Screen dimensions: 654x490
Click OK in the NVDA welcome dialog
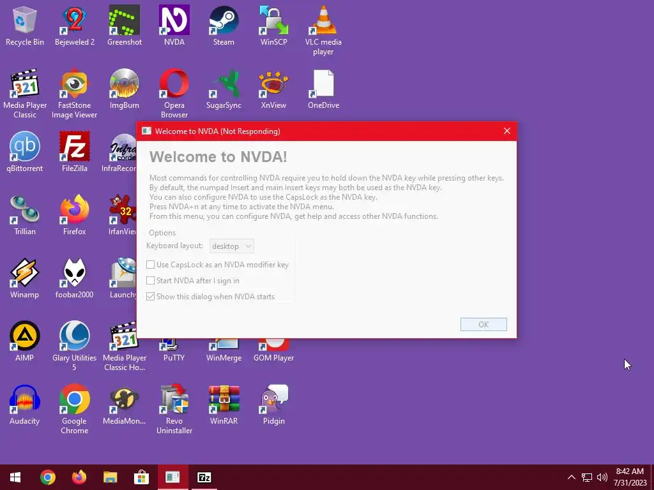[x=483, y=325]
